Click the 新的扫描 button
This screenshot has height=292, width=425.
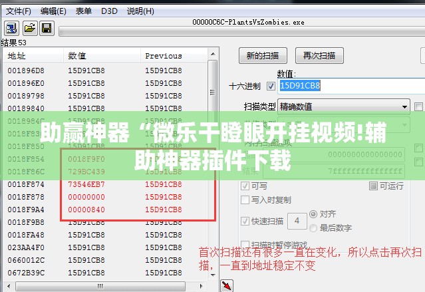(263, 56)
